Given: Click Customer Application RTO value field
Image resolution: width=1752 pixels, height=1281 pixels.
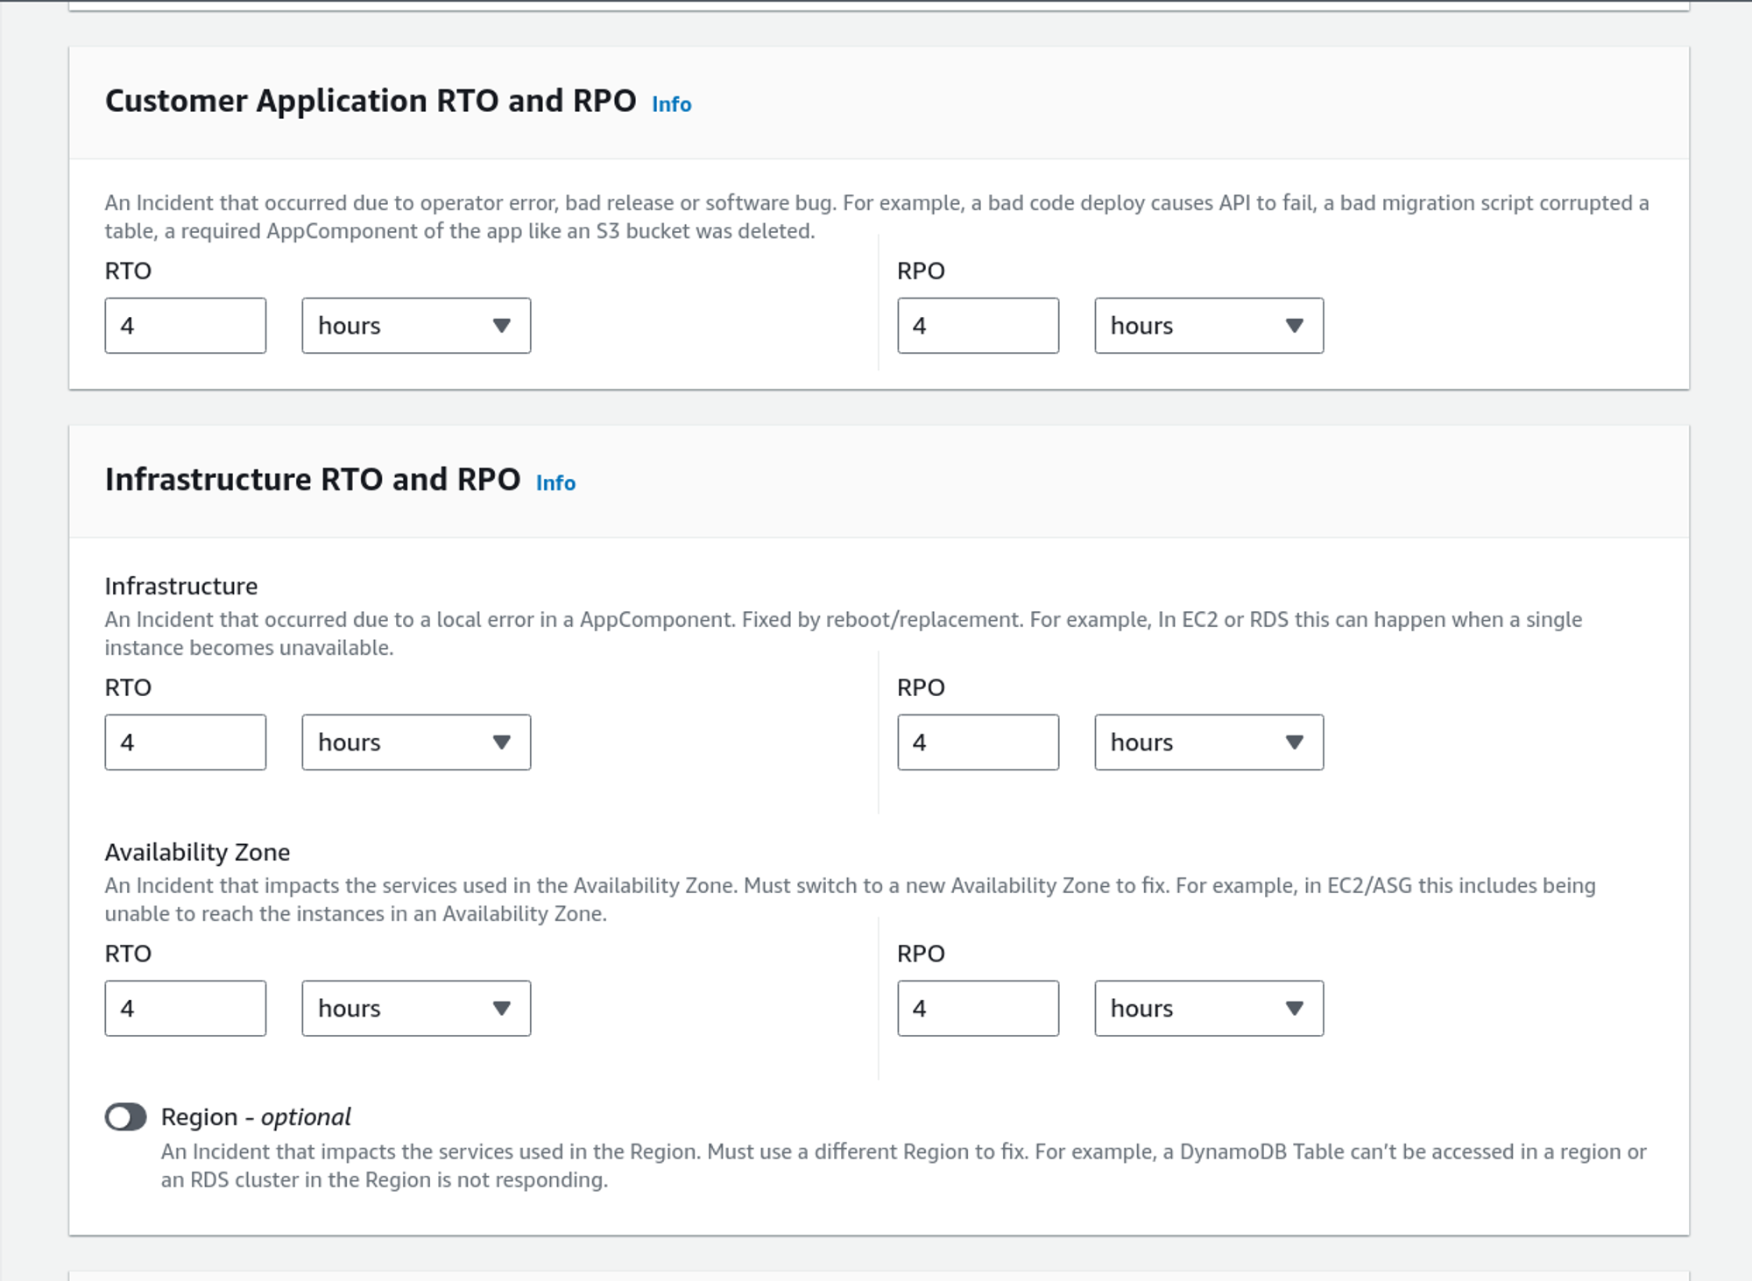Looking at the screenshot, I should pyautogui.click(x=185, y=326).
